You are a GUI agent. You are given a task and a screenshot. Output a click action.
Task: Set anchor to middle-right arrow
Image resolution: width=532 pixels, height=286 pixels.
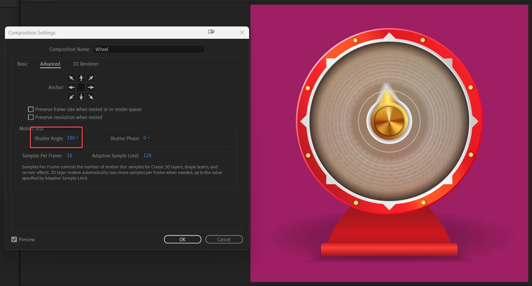[91, 87]
